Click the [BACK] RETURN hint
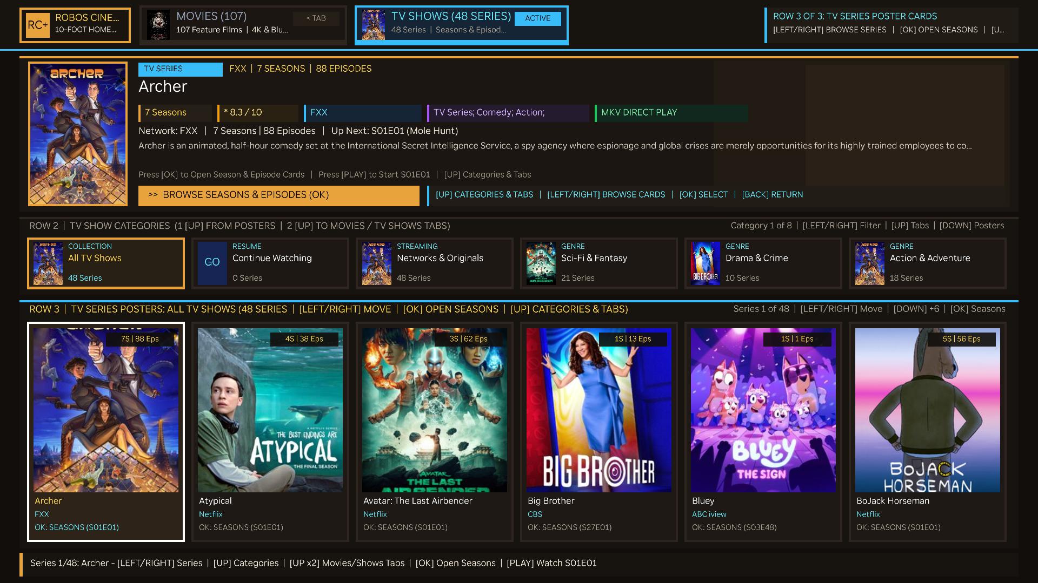1038x583 pixels. coord(772,195)
